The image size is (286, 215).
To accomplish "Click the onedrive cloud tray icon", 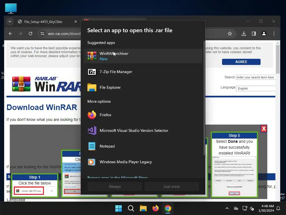I will 236,208.
